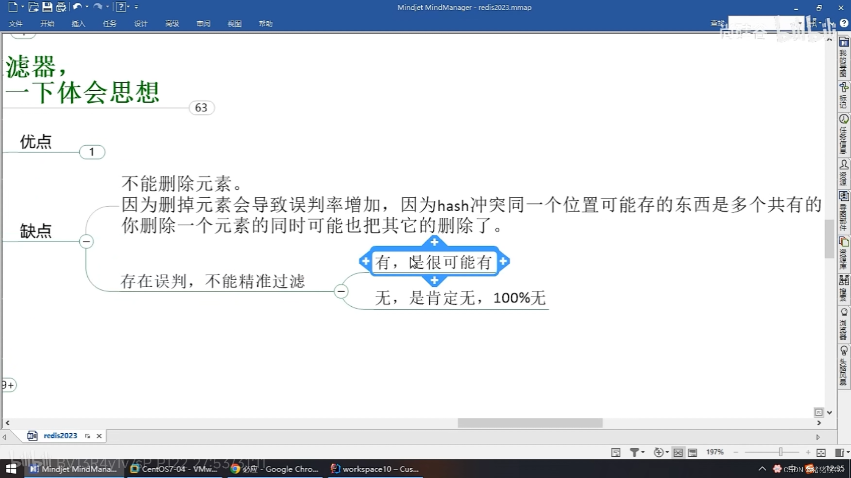
Task: Open the map overview corner icon
Action: click(x=819, y=412)
